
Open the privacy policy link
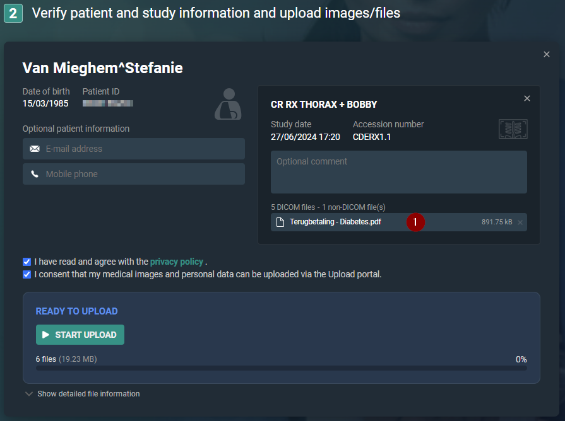click(177, 262)
